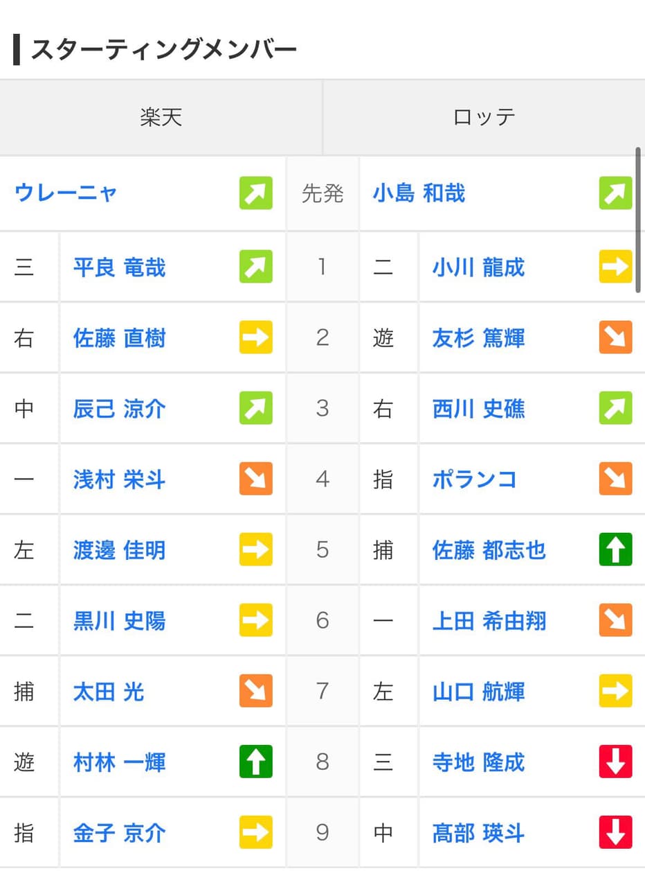
Task: Click the orange arrow icon beside ポランコ
Action: point(615,479)
